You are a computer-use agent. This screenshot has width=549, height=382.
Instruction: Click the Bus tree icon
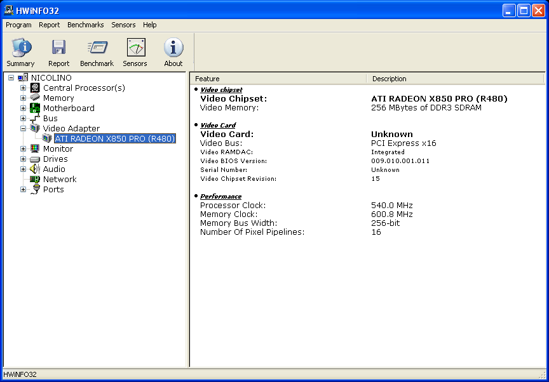coord(35,119)
